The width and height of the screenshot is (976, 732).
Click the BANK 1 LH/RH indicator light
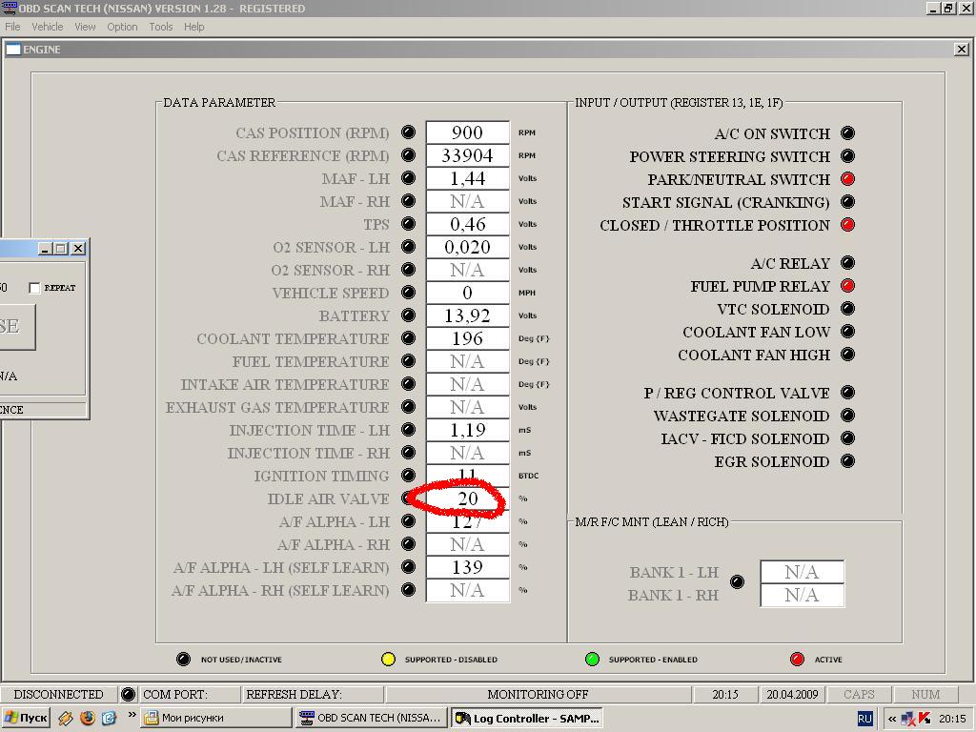point(738,582)
